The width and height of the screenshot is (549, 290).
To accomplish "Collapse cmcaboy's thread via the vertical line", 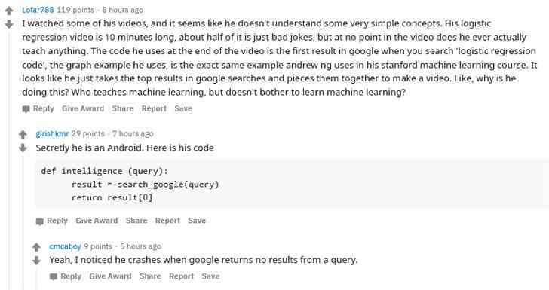I will point(37,279).
